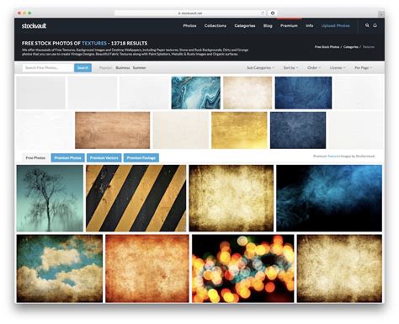This screenshot has height=324, width=399.
Task: Switch to the Premium Vectors tab
Action: [x=104, y=158]
